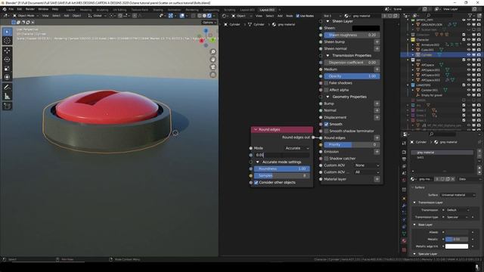This screenshot has width=484, height=272.
Task: Click the green Y axis navigation gizmo
Action: click(x=213, y=40)
